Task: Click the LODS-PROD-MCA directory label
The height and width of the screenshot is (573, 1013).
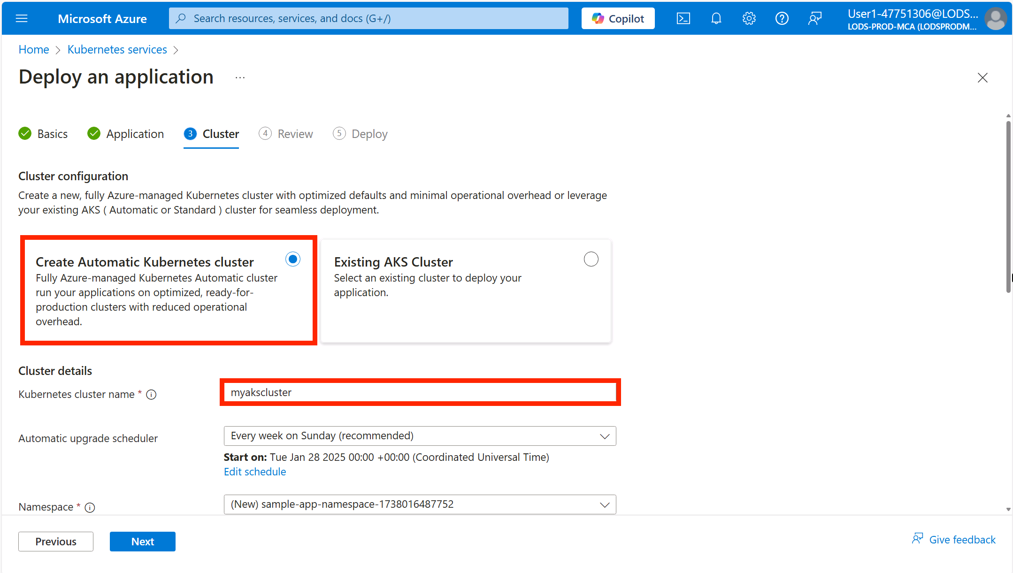Action: pos(912,26)
